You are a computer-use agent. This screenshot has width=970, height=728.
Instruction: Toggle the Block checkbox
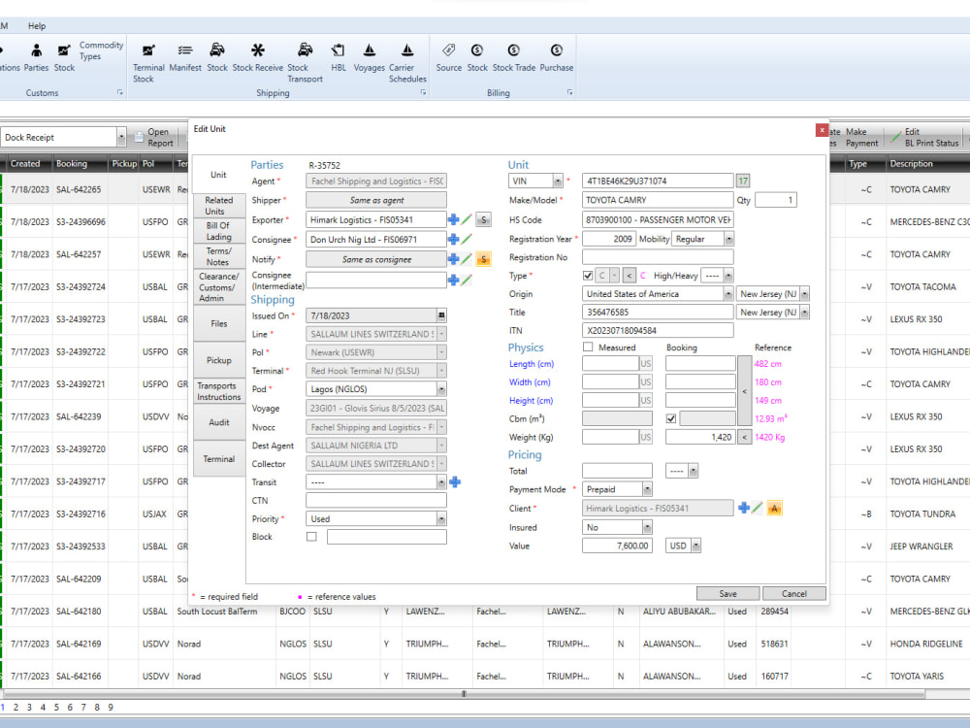click(x=311, y=537)
